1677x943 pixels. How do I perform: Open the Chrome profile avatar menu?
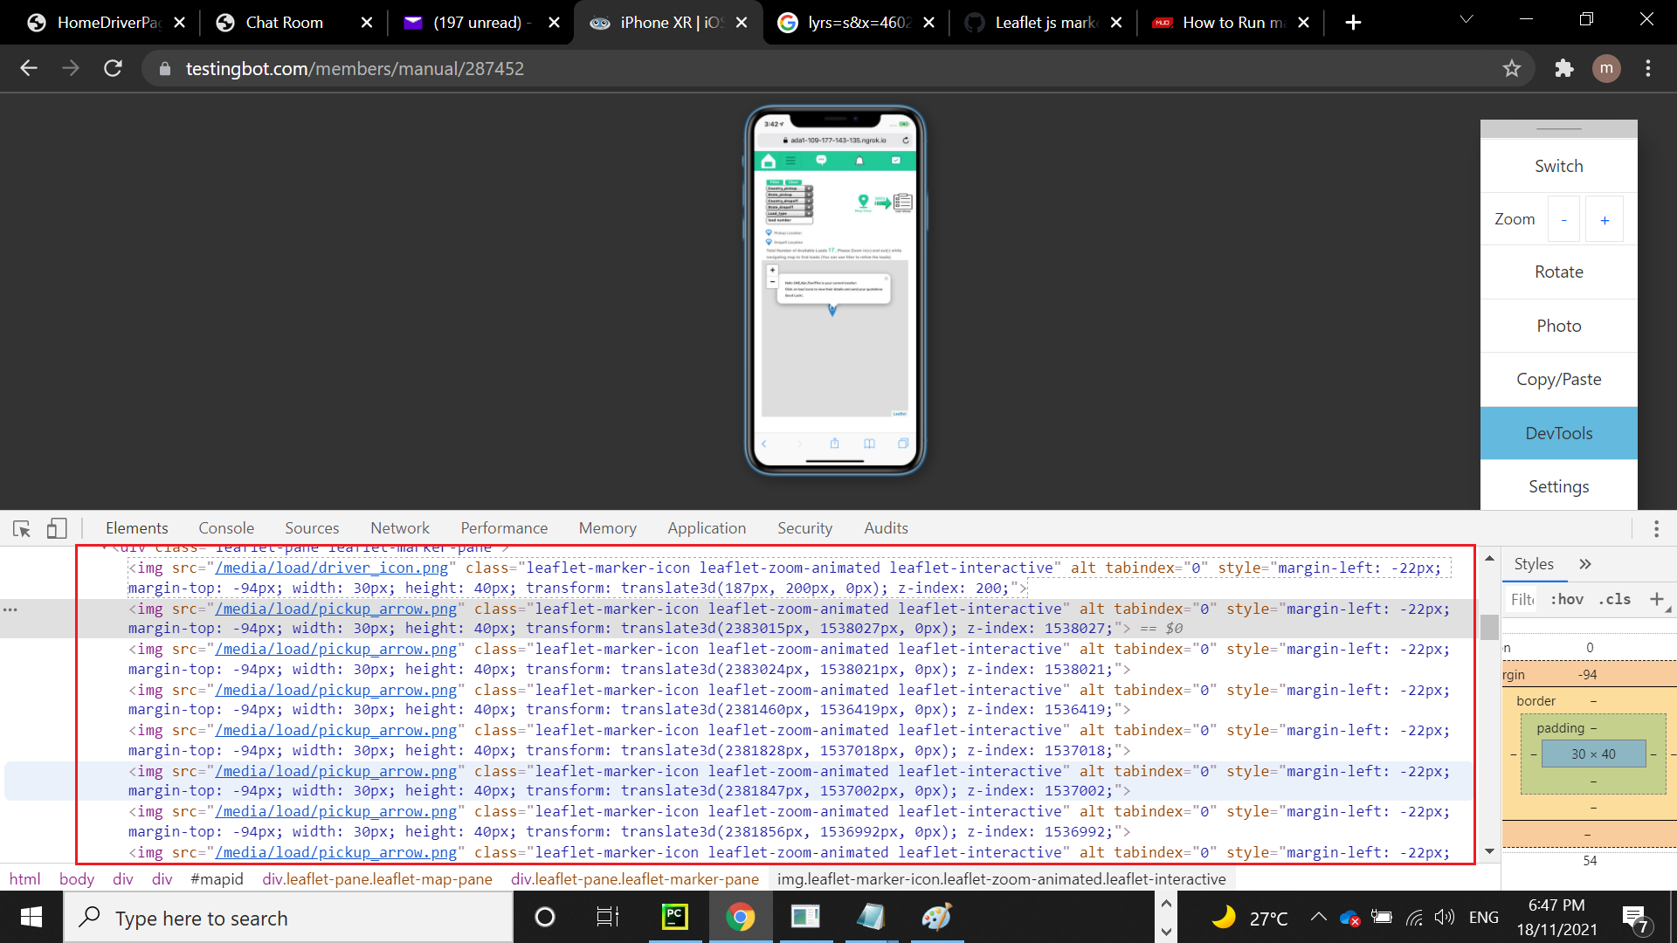click(x=1607, y=68)
